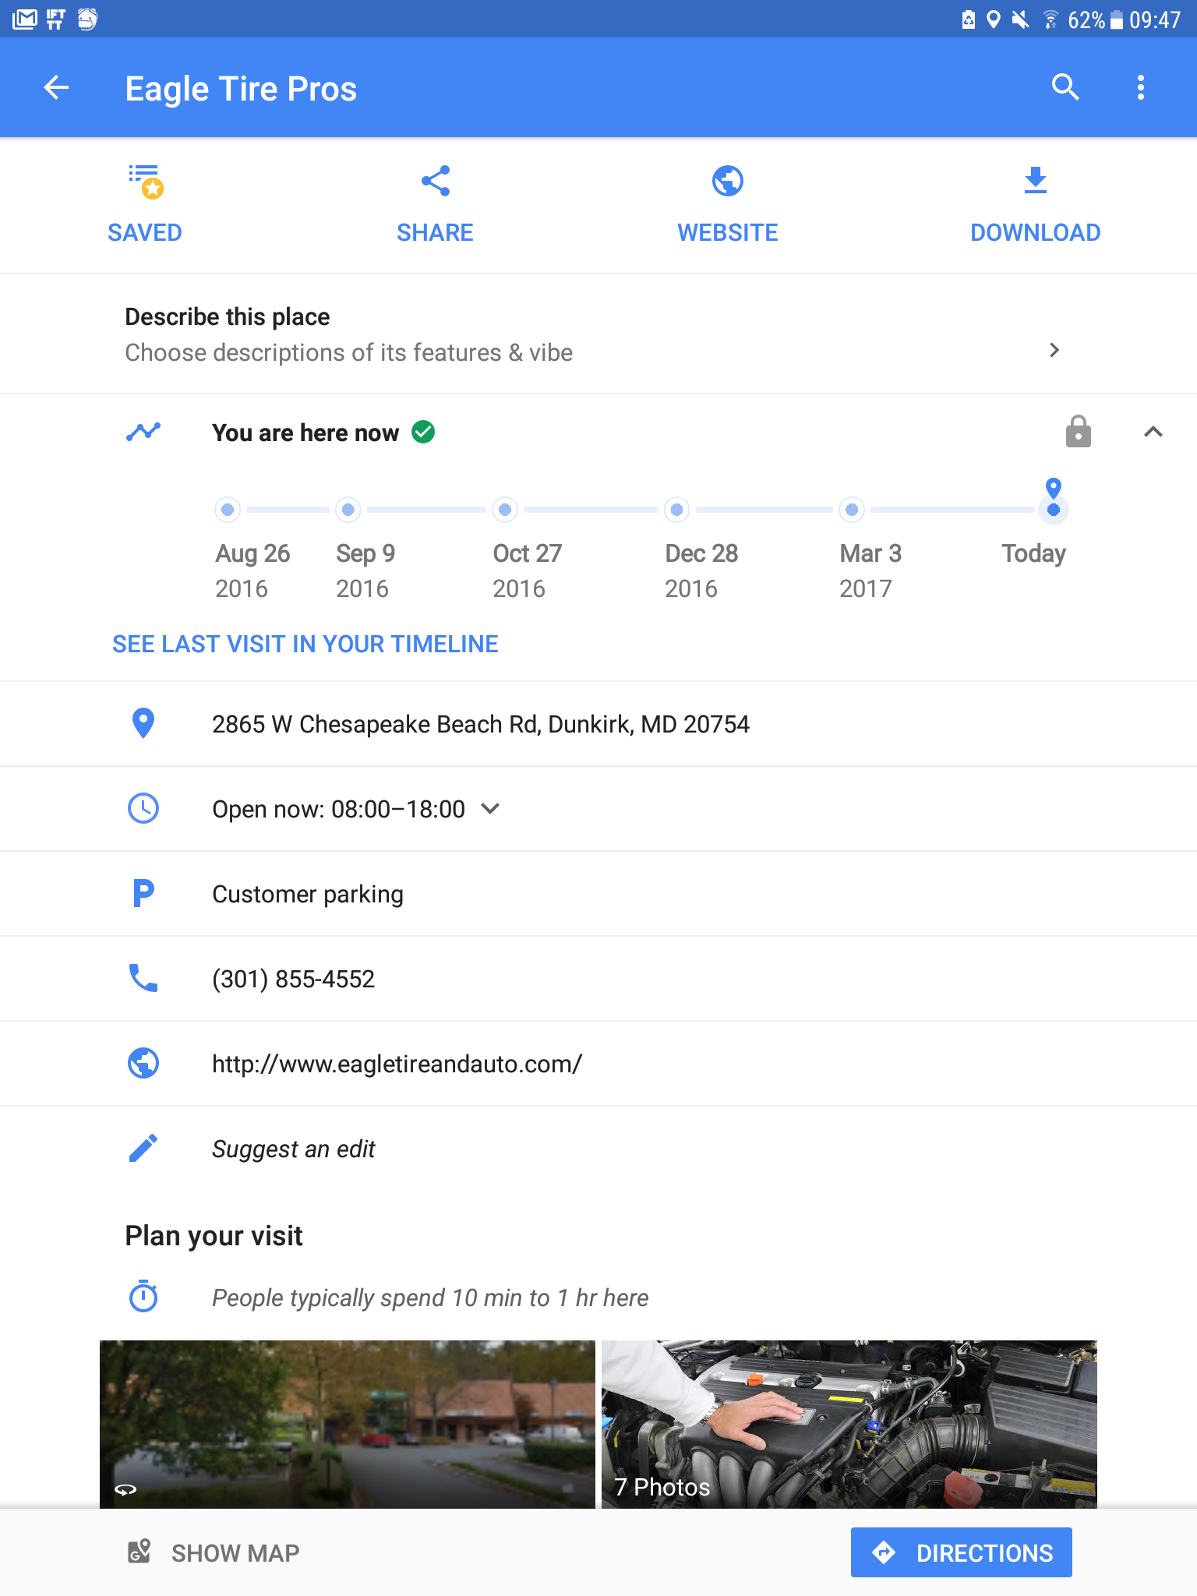The width and height of the screenshot is (1197, 1596).
Task: Open the three-dot overflow menu
Action: [x=1141, y=87]
